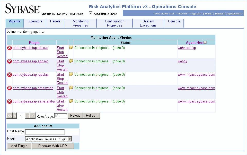Click Stop for the serverstatus plugin

pyautogui.click(x=60, y=106)
